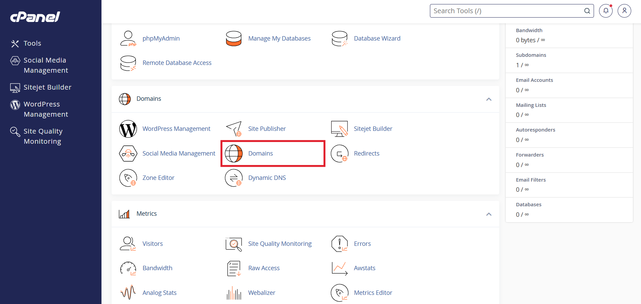Screen dimensions: 641x304
Task: Open the user account menu icon
Action: [624, 11]
